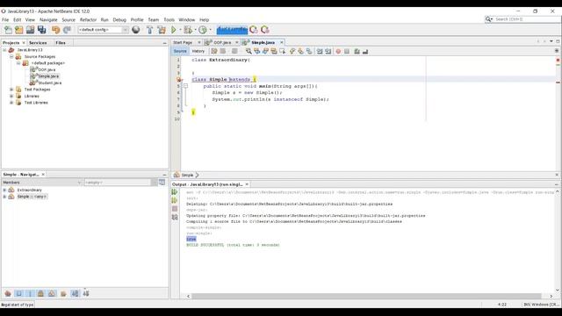Click the Profile Project clock icon
The image size is (562, 316).
[203, 30]
